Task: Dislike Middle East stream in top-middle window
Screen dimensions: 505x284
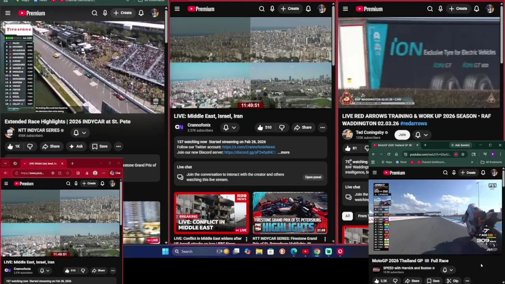Action: [x=282, y=127]
